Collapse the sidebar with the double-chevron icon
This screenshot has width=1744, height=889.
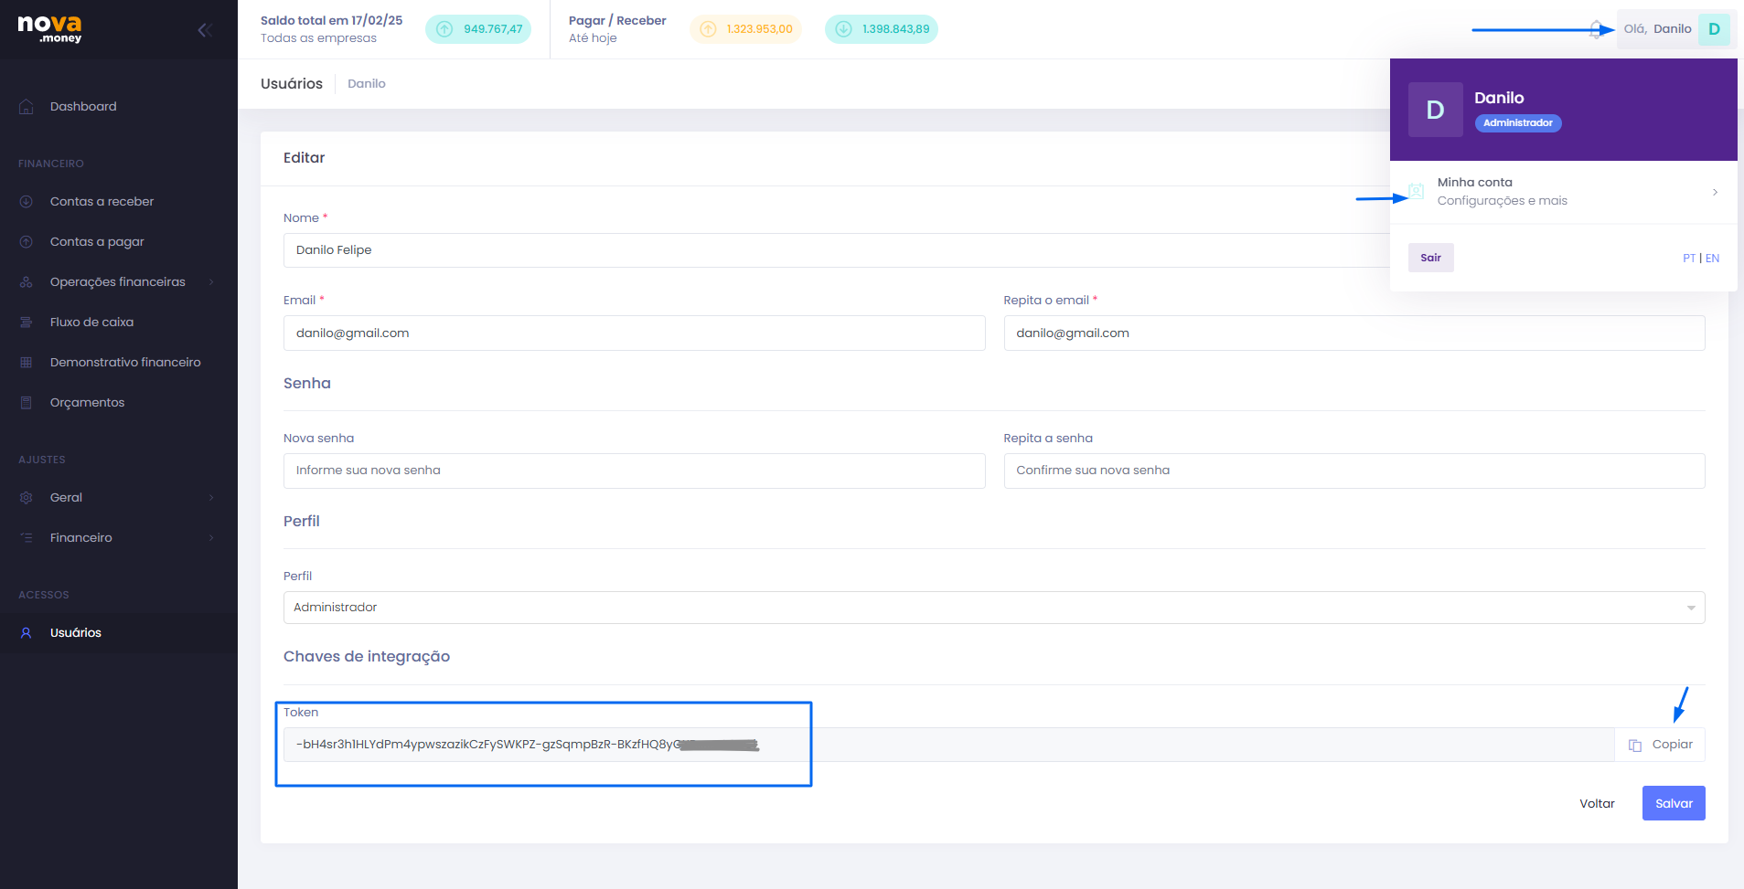205,30
